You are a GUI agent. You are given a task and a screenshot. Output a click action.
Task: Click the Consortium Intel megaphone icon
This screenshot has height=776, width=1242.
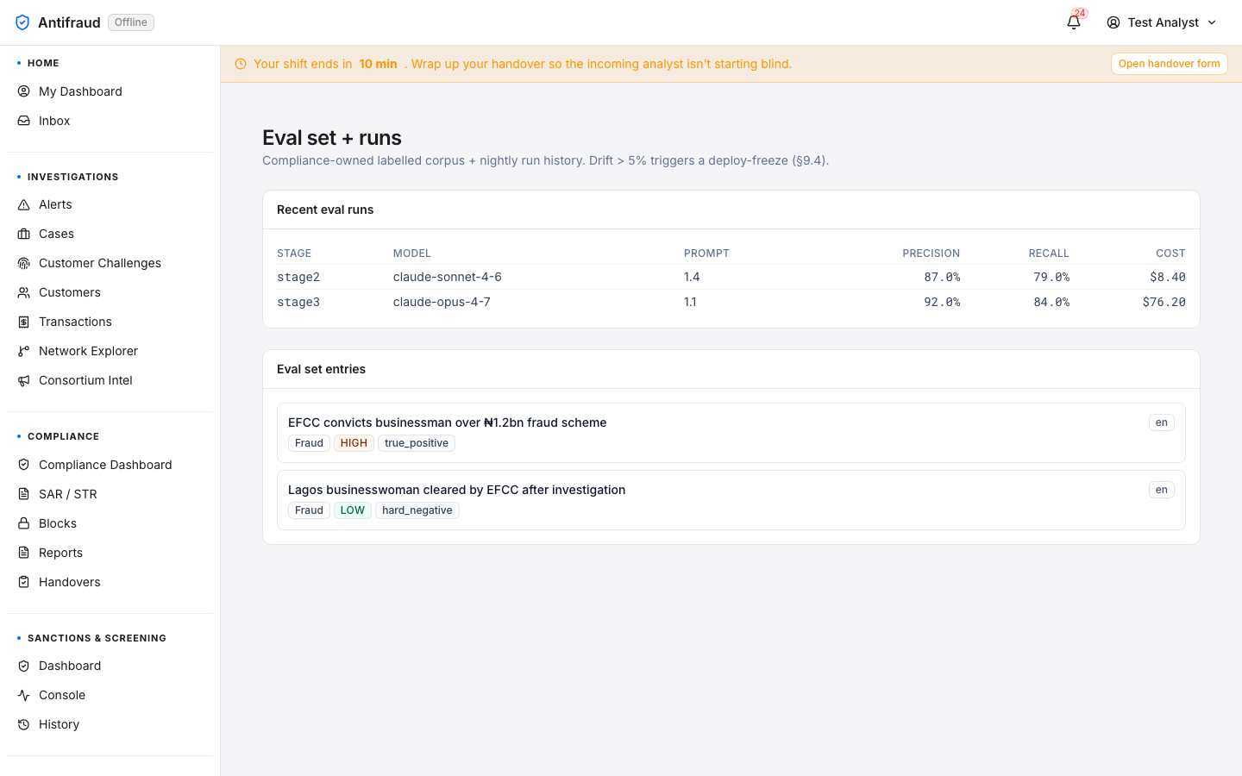pyautogui.click(x=24, y=380)
